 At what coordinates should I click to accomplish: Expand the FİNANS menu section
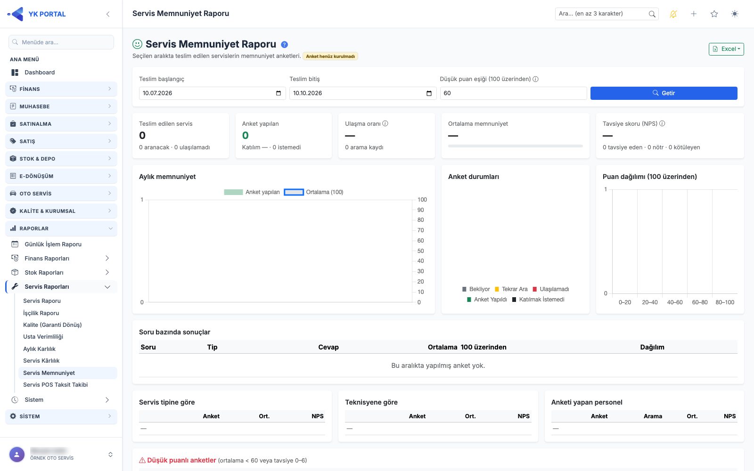coord(61,89)
